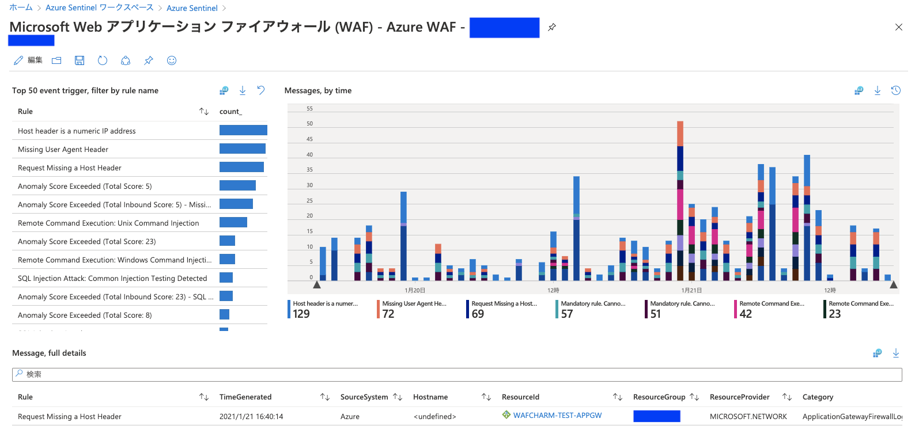Save the workbook with the disk icon
The image size is (915, 426).
80,60
